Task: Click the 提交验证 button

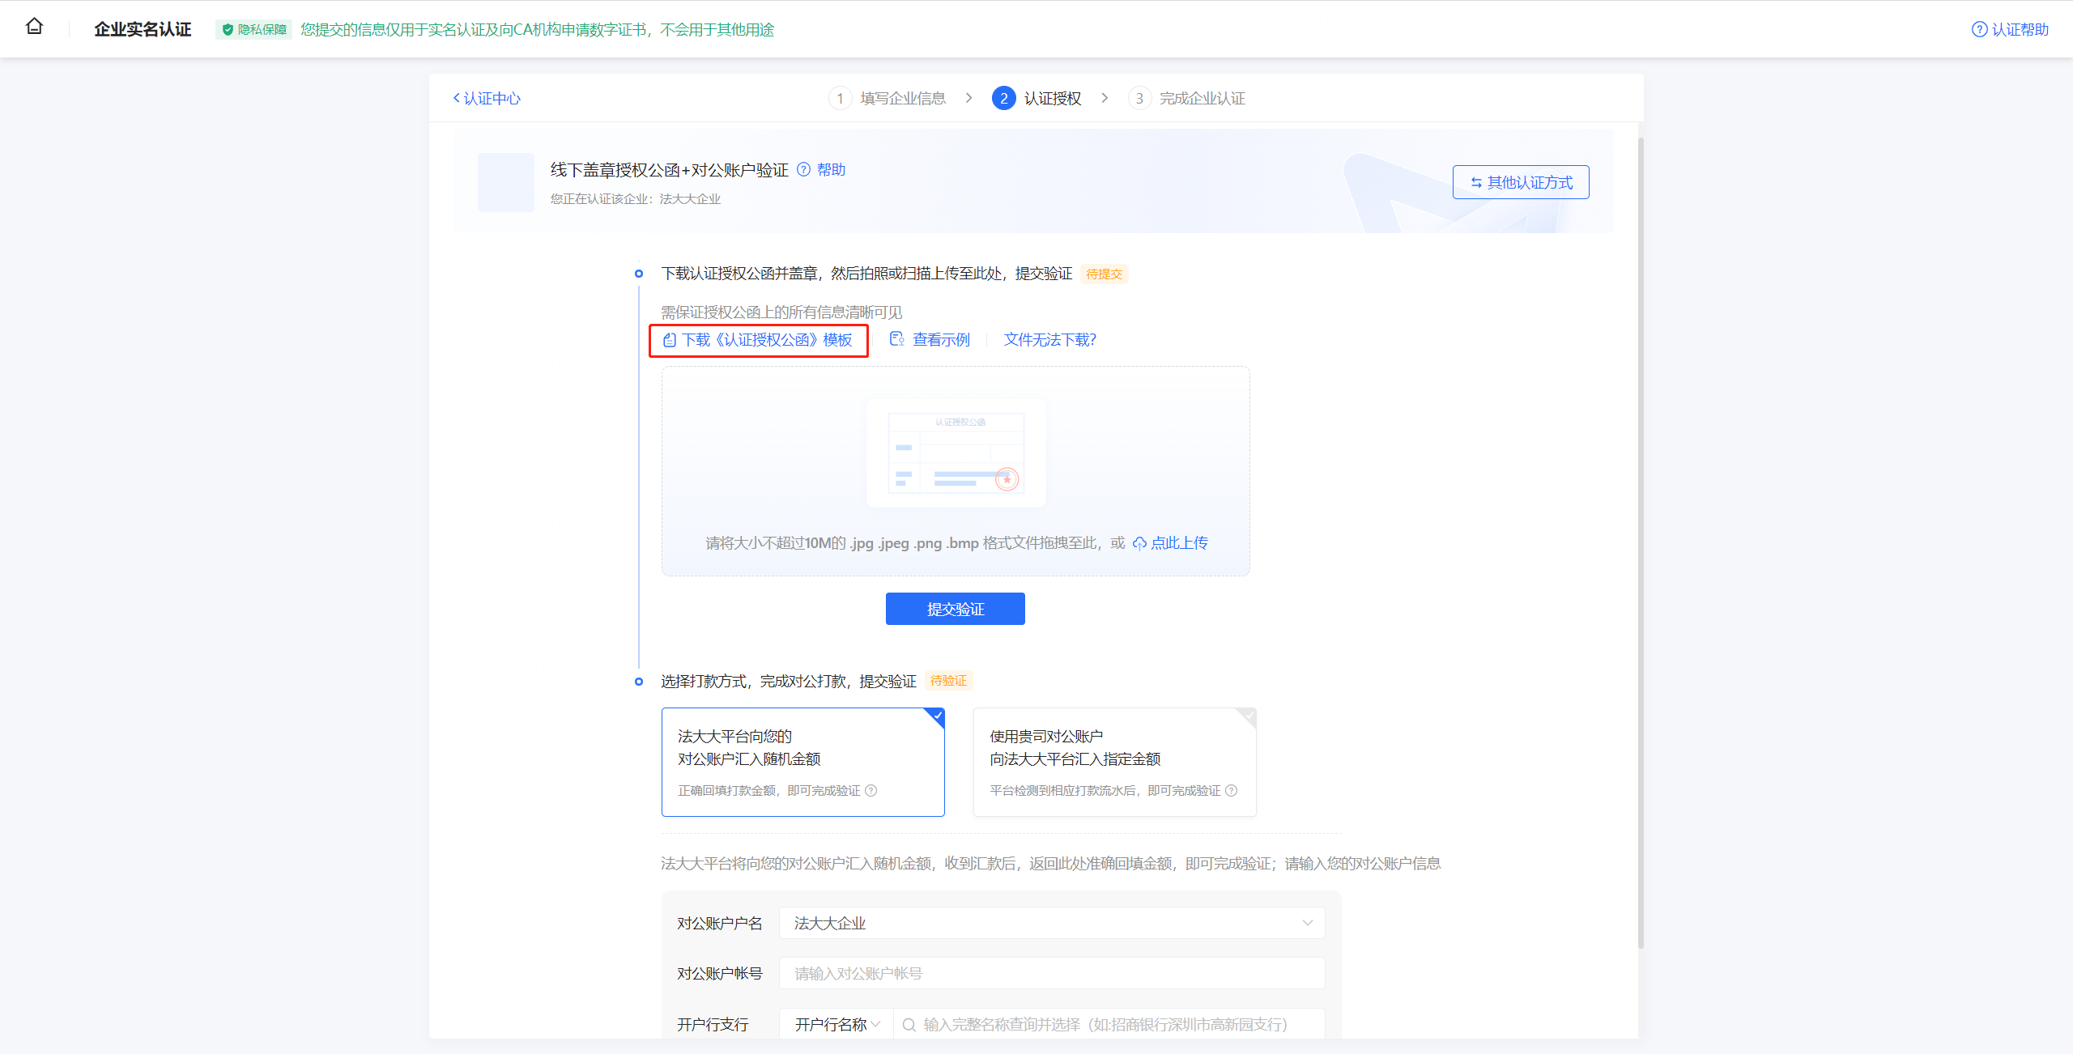Action: (x=955, y=609)
